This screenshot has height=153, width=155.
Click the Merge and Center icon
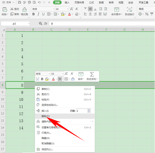click(x=117, y=10)
